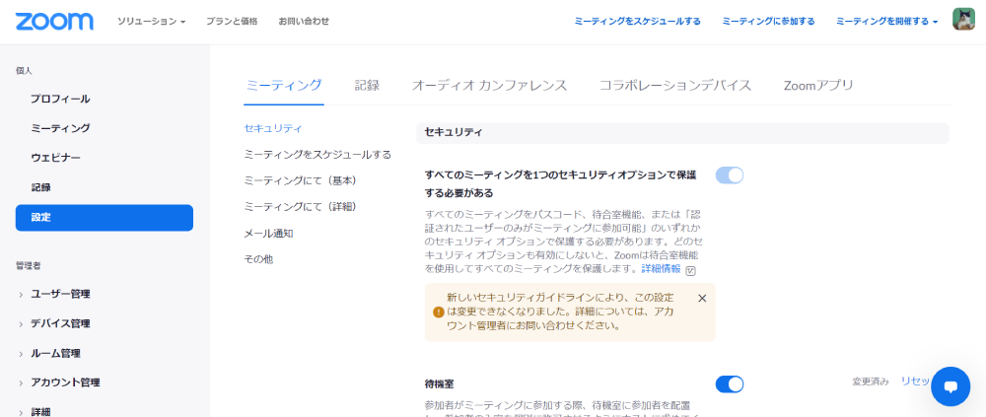Jump to メール通知 section
986x417 pixels.
(268, 234)
